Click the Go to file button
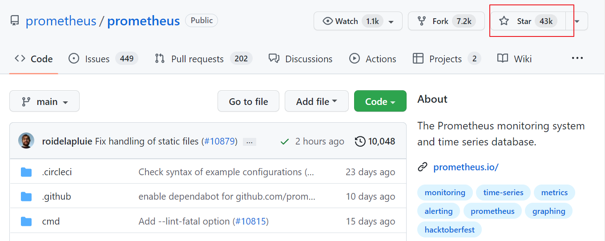The height and width of the screenshot is (241, 605). (x=248, y=101)
